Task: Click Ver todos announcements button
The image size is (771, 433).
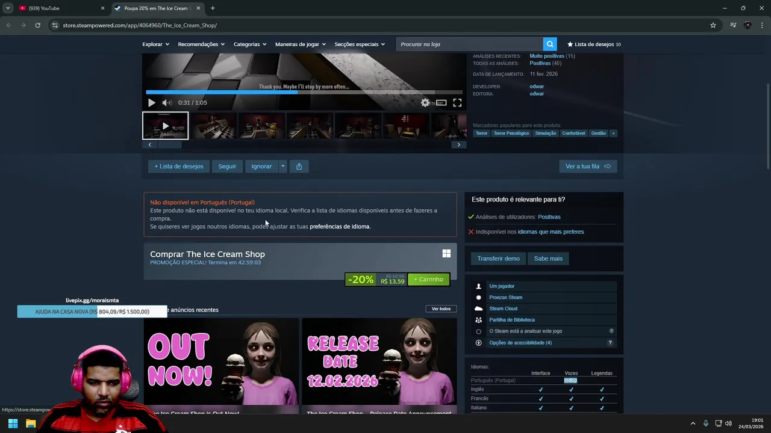Action: point(441,309)
